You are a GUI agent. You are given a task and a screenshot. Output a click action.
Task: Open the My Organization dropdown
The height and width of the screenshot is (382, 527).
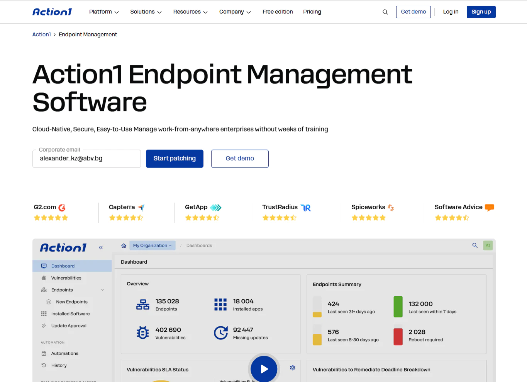coord(153,246)
